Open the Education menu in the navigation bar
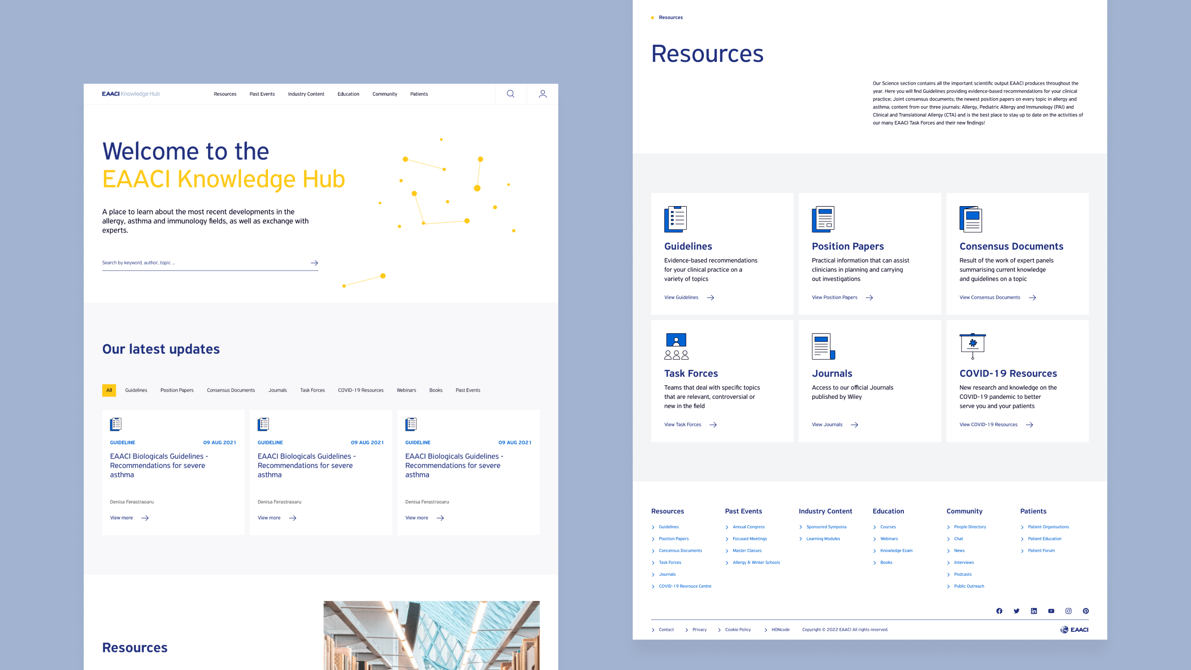The image size is (1191, 670). (348, 94)
